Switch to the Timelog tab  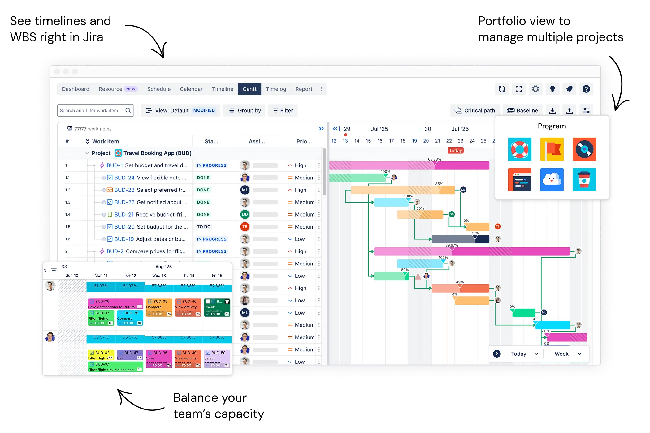click(x=276, y=89)
